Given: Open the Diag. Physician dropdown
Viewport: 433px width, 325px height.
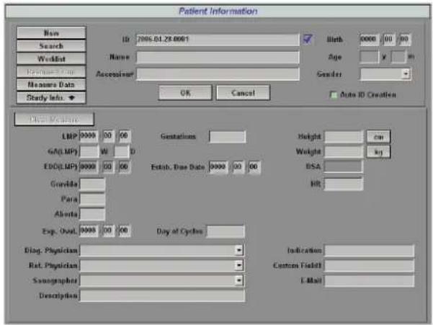Looking at the screenshot, I should pyautogui.click(x=239, y=250).
